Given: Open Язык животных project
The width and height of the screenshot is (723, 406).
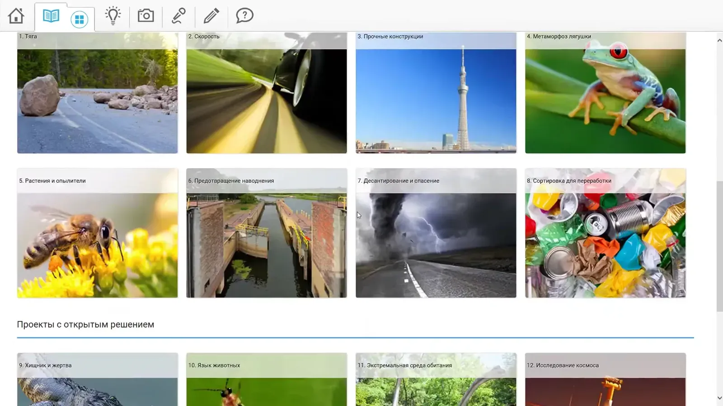Looking at the screenshot, I should coord(267,379).
